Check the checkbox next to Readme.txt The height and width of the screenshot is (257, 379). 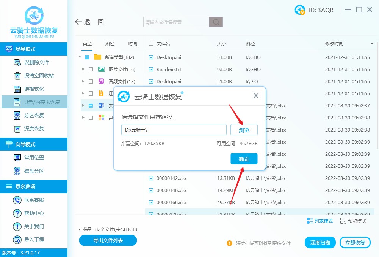(150, 69)
